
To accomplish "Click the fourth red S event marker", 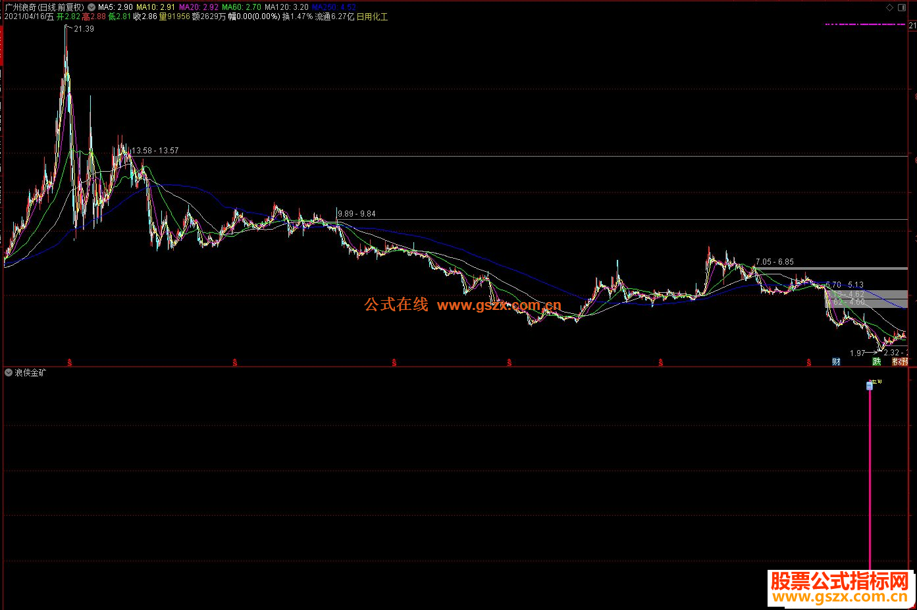I will tap(510, 363).
